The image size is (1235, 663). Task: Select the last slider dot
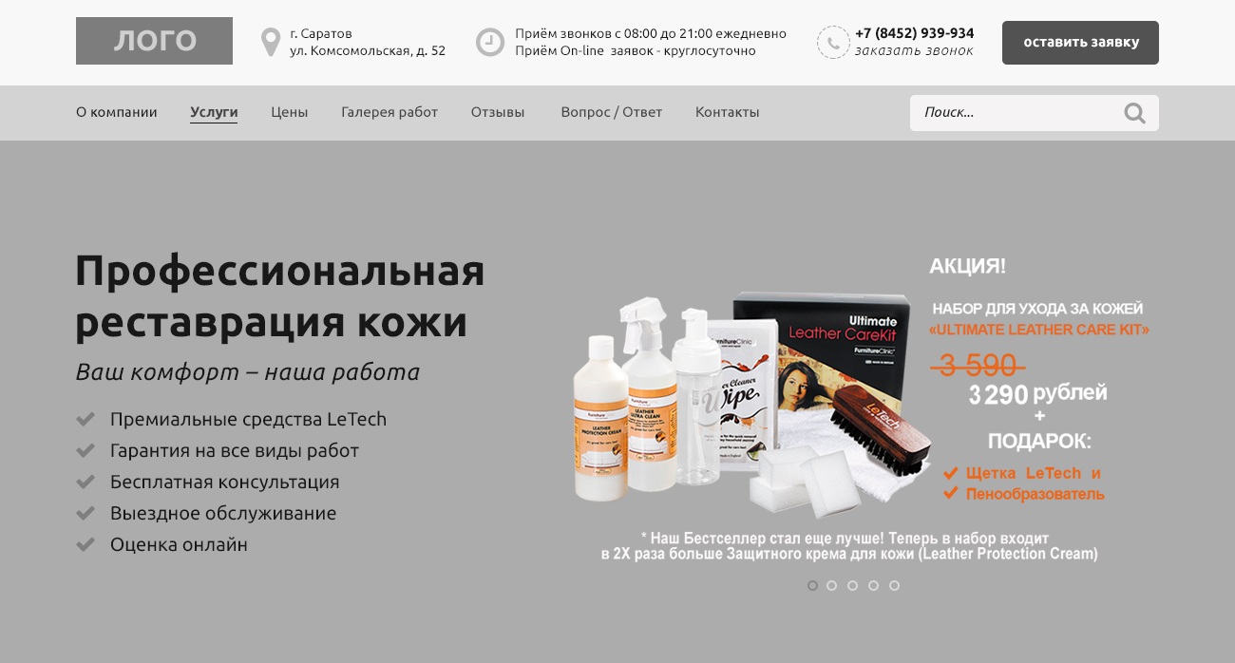[x=894, y=585]
